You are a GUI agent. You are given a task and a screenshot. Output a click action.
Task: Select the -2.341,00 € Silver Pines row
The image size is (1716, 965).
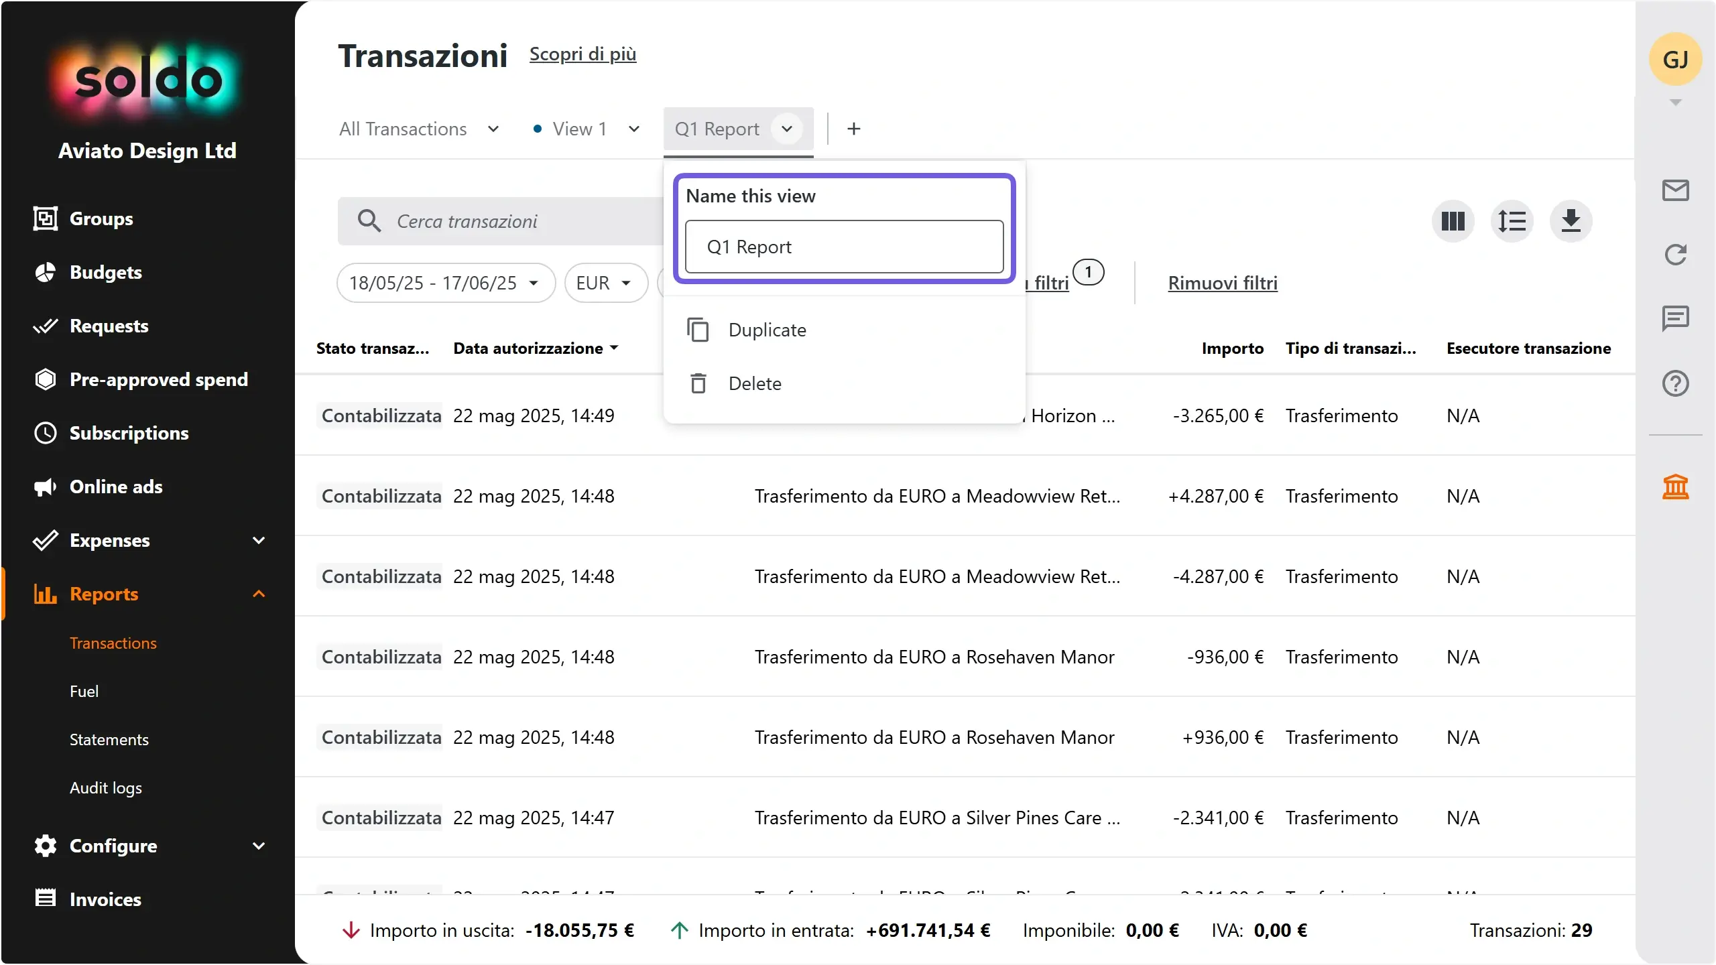(x=965, y=818)
